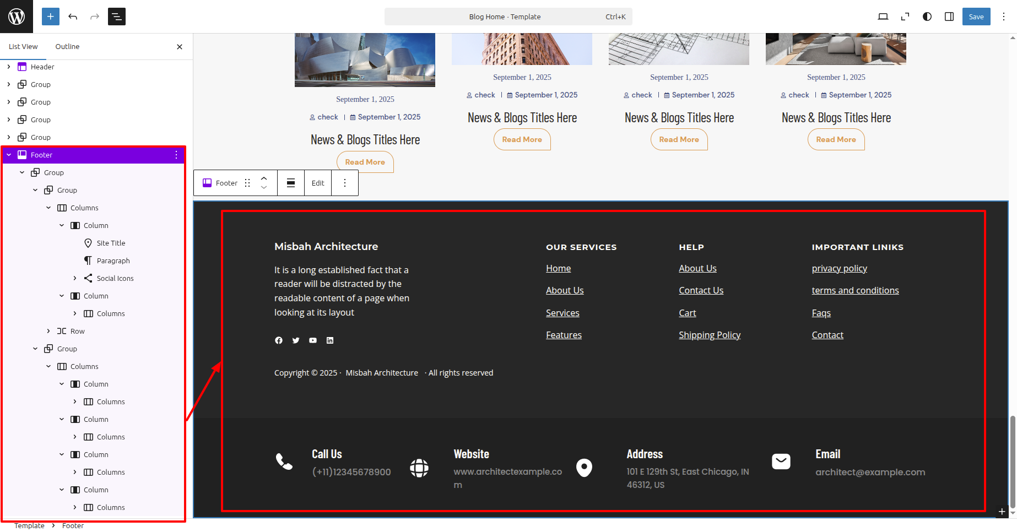
Task: Toggle the settings sidebar panel icon
Action: (949, 17)
